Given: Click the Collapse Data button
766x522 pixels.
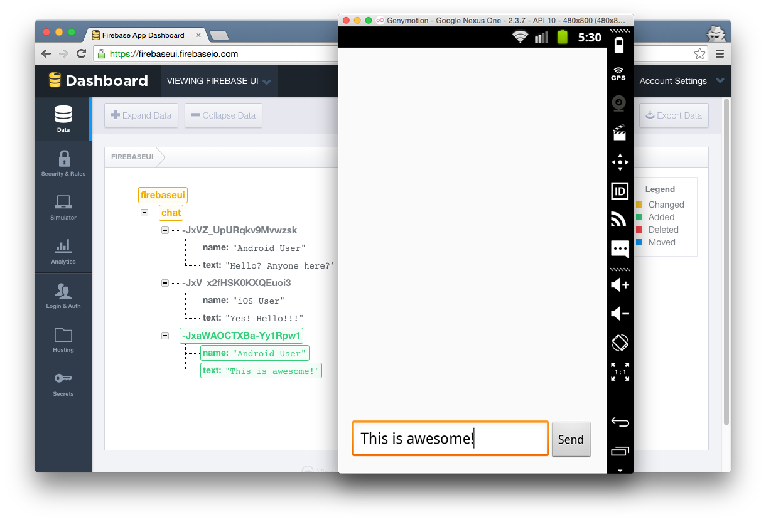Looking at the screenshot, I should coord(224,115).
